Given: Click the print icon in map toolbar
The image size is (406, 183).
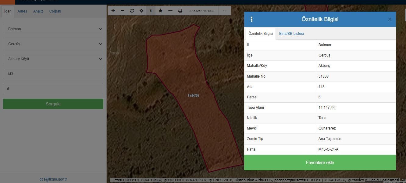Looking at the screenshot, I should 180,11.
